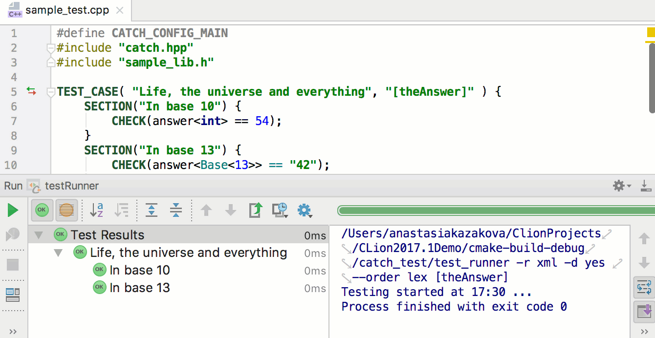Select the In base 13 section

pyautogui.click(x=139, y=288)
